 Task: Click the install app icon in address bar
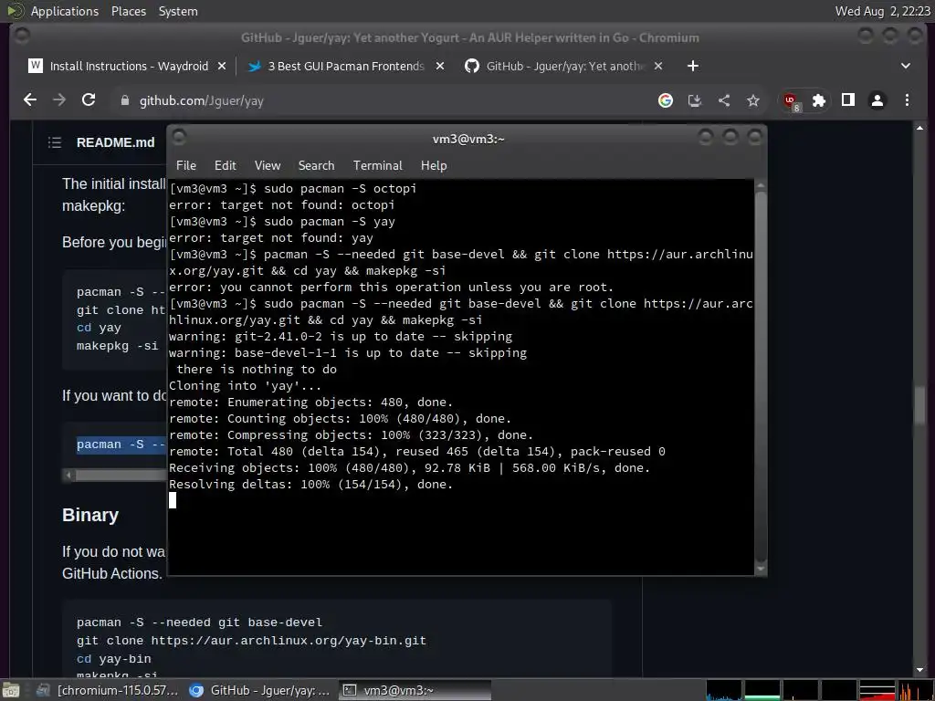[x=695, y=100]
